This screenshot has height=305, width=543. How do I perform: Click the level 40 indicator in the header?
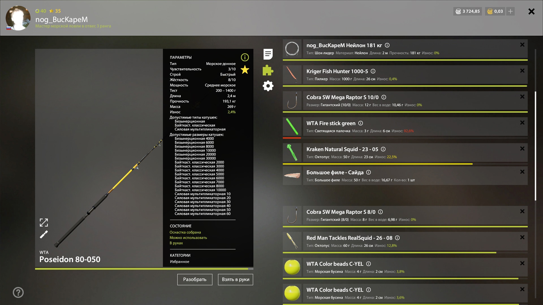pos(41,11)
